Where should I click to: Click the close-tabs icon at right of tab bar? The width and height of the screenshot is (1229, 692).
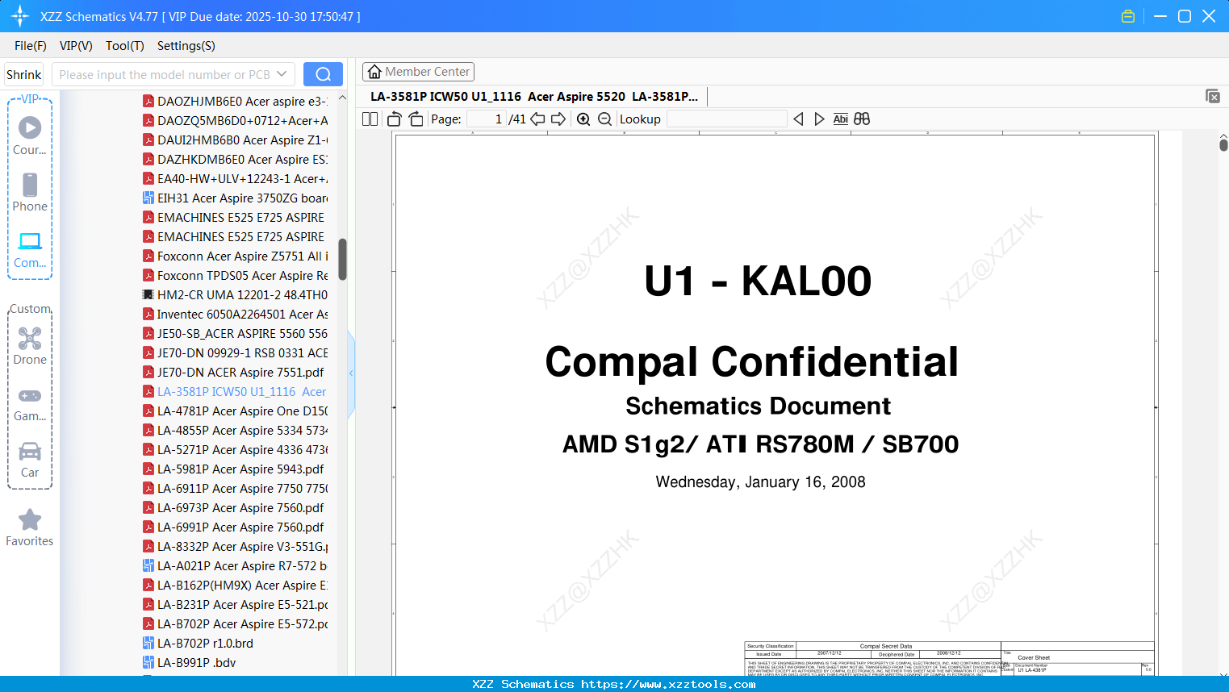pos(1213,96)
